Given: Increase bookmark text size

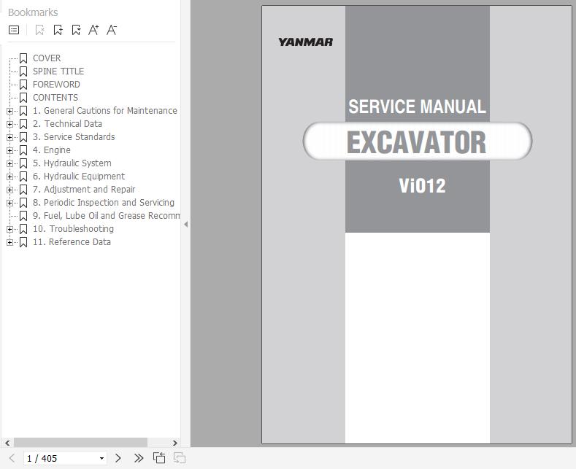Looking at the screenshot, I should (x=93, y=30).
